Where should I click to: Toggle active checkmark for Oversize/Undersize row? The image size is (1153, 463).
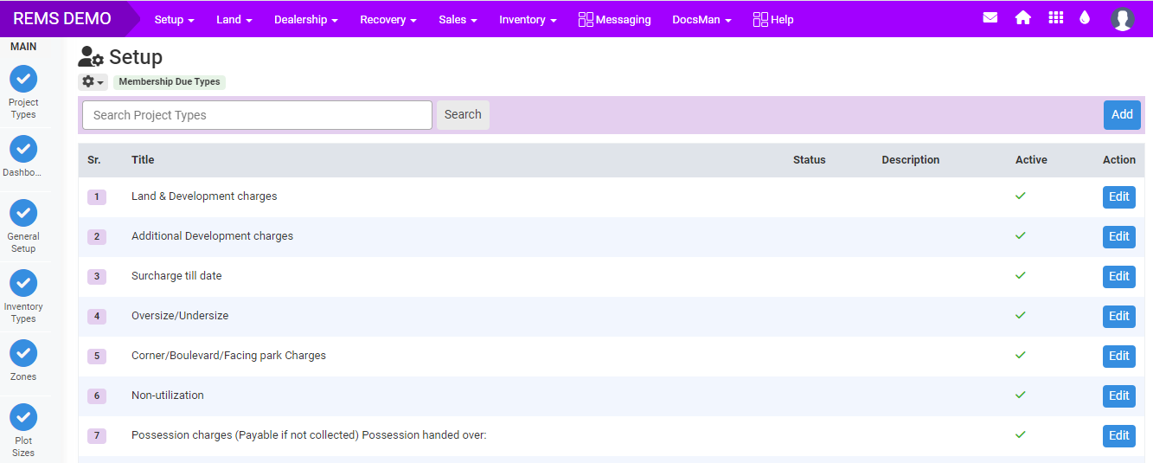tap(1021, 316)
